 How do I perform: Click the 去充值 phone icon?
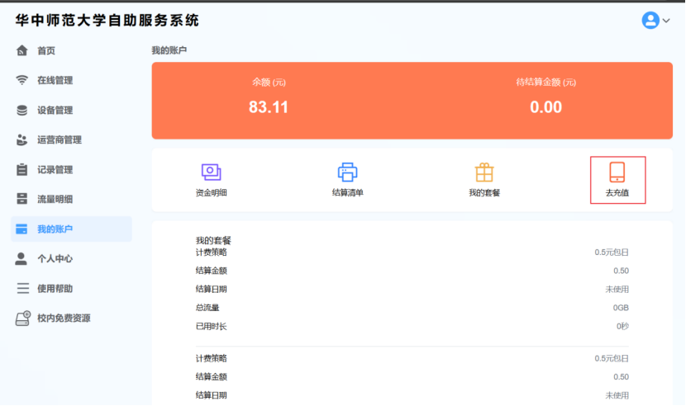tap(617, 172)
